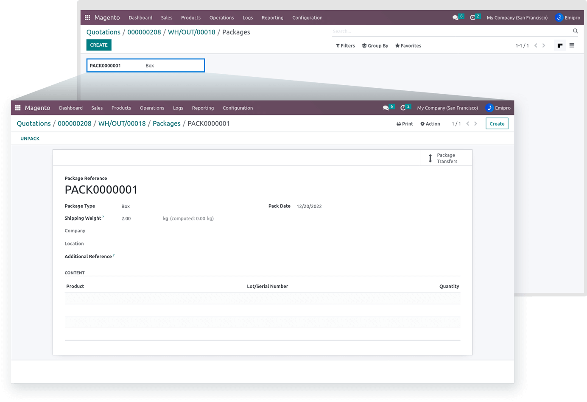Open the Favorites dropdown
The image size is (587, 402).
point(408,46)
